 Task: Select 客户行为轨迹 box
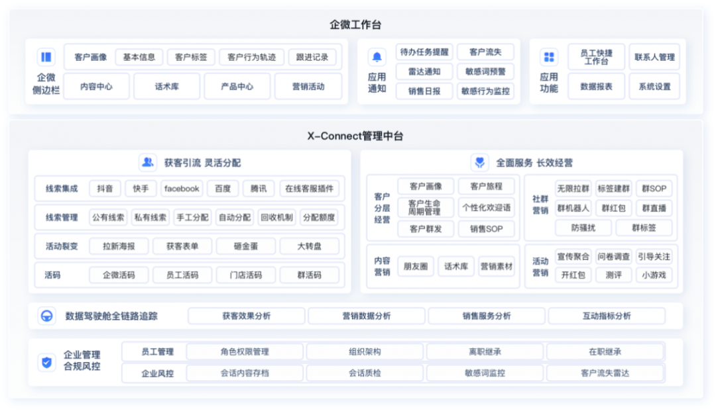click(x=252, y=57)
